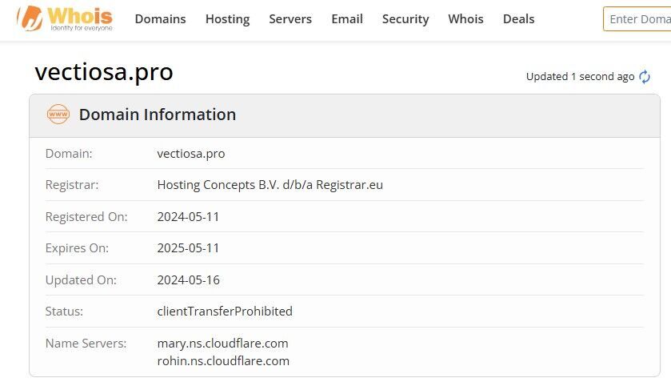671x386 pixels.
Task: Open the Servers menu
Action: click(x=290, y=19)
